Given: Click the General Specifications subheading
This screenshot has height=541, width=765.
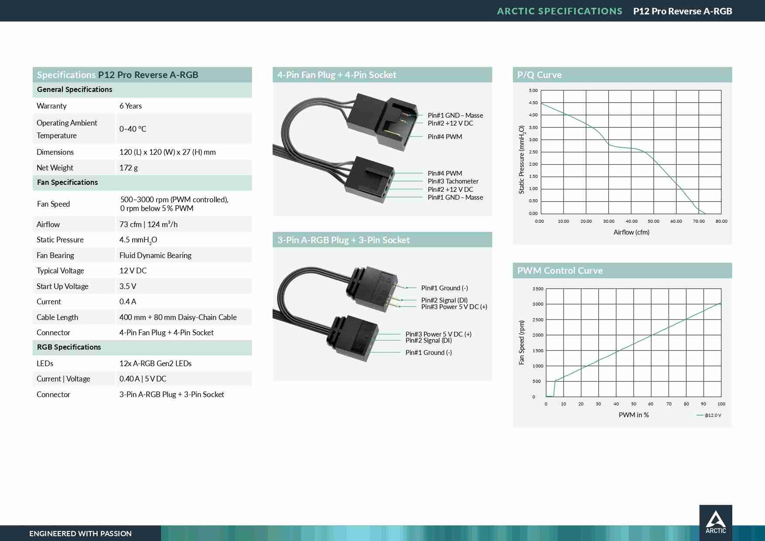Looking at the screenshot, I should [75, 90].
